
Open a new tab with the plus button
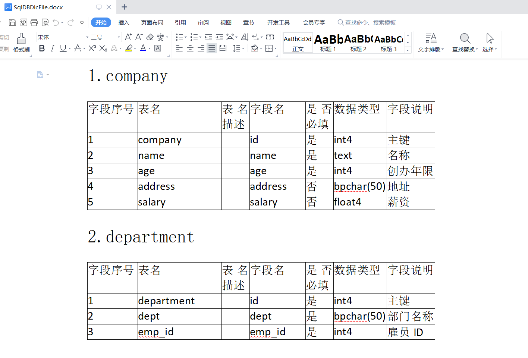125,7
